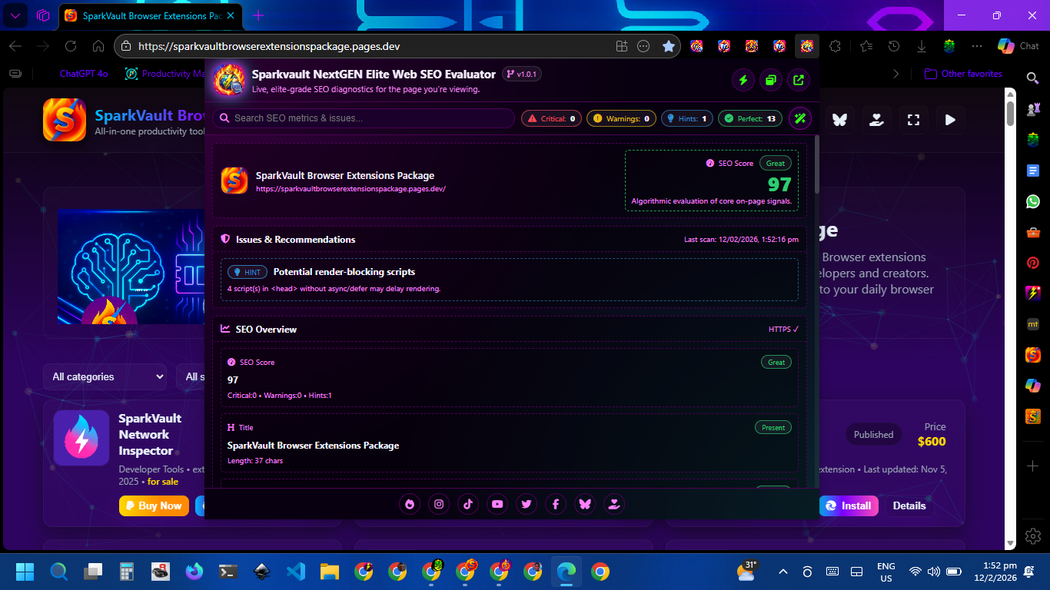
Task: Click the open-in-new-window icon in popup header
Action: pyautogui.click(x=799, y=80)
